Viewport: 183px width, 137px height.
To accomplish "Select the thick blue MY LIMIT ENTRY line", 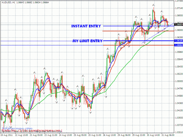I will coord(139,41).
